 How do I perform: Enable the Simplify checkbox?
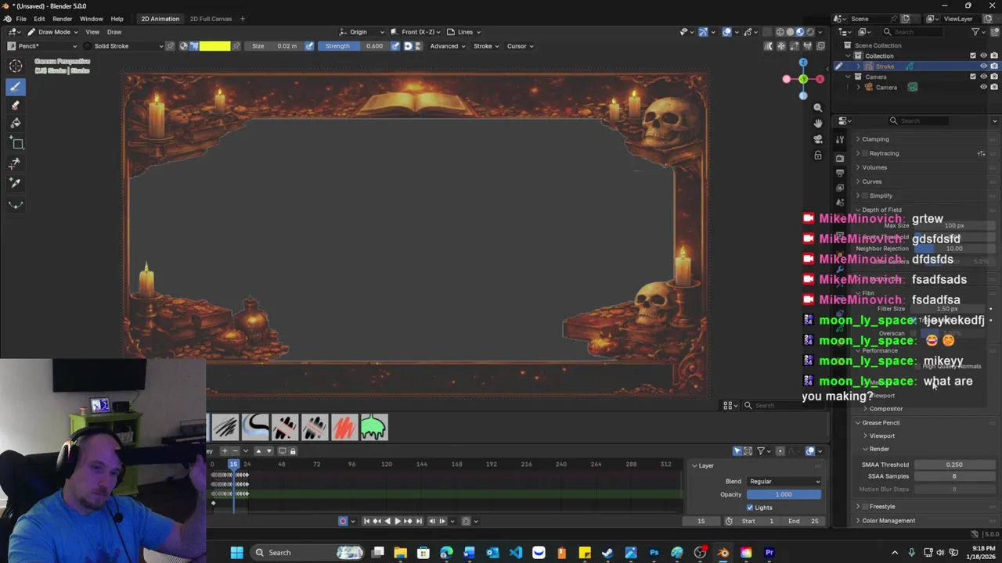point(866,195)
